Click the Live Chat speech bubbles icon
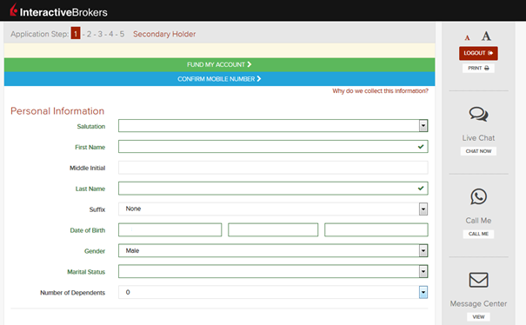Image resolution: width=526 pixels, height=325 pixels. [478, 114]
